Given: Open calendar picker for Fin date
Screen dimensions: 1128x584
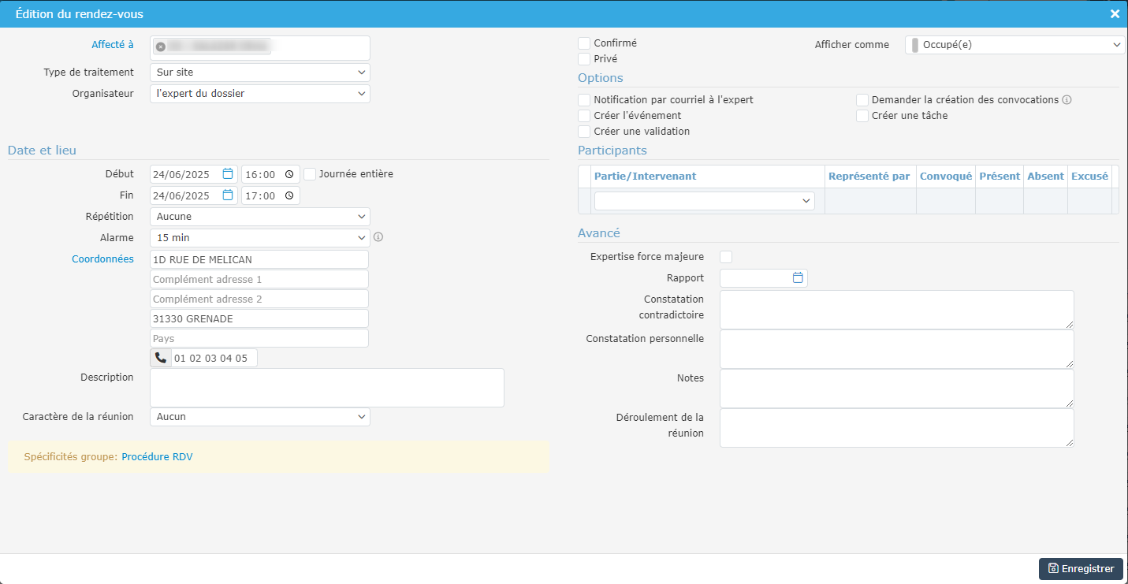Looking at the screenshot, I should 228,195.
